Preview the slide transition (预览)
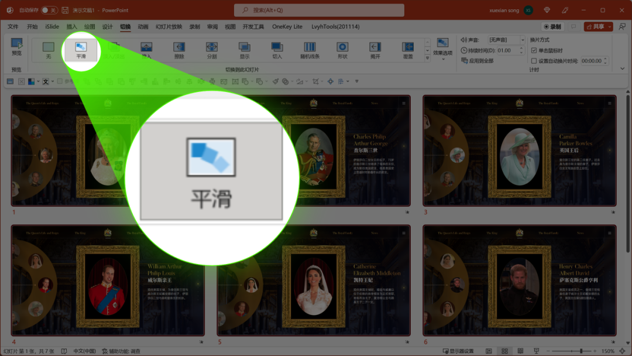Image resolution: width=632 pixels, height=356 pixels. [16, 47]
